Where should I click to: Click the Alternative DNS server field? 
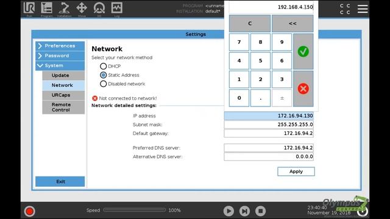[269, 157]
